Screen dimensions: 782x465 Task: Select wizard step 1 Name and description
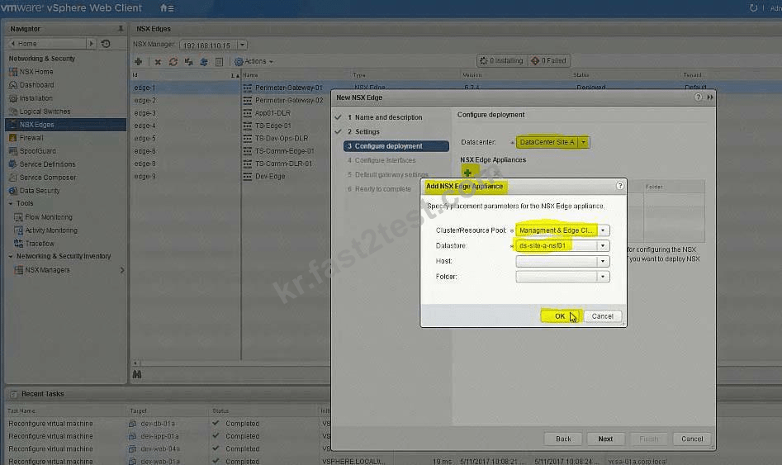click(388, 117)
